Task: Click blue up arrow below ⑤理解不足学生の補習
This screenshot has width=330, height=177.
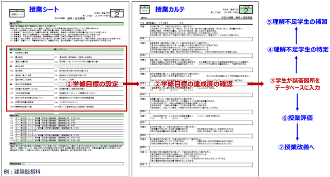Action: click(296, 36)
